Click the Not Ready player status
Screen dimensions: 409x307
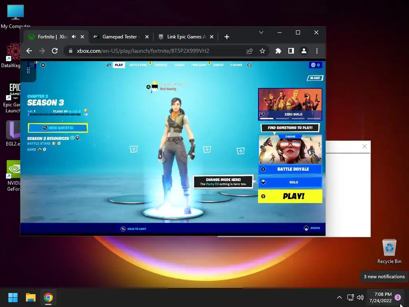click(168, 89)
